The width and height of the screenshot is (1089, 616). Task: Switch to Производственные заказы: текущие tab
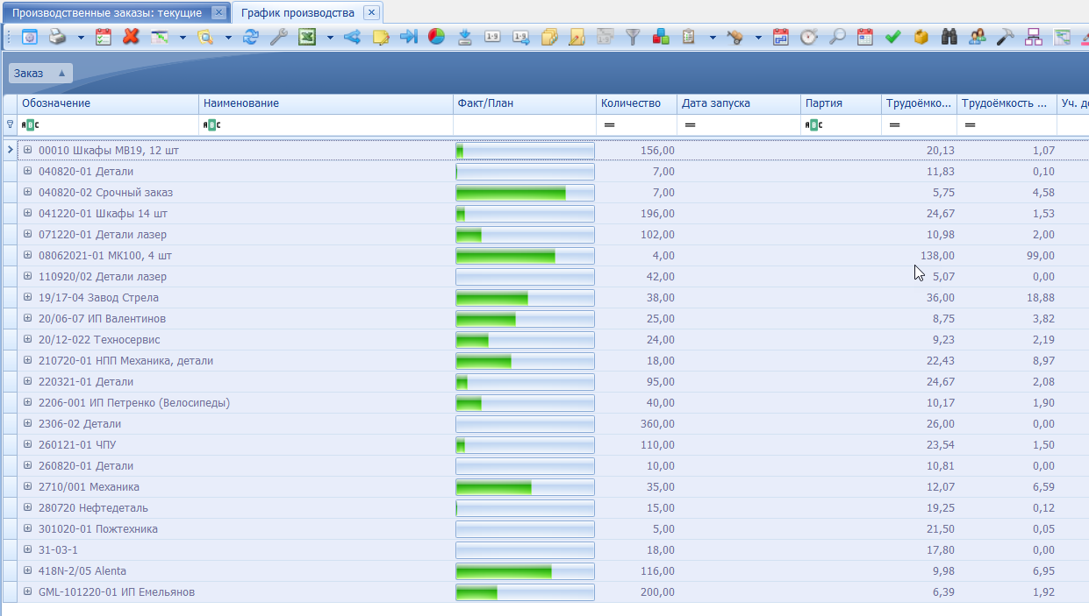pyautogui.click(x=106, y=13)
